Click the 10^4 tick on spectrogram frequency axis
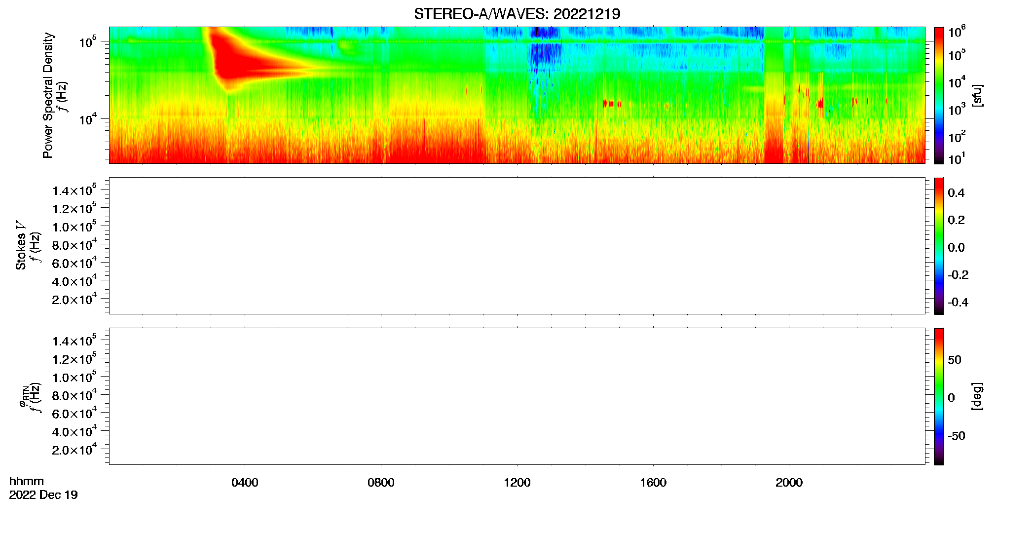 pyautogui.click(x=88, y=119)
